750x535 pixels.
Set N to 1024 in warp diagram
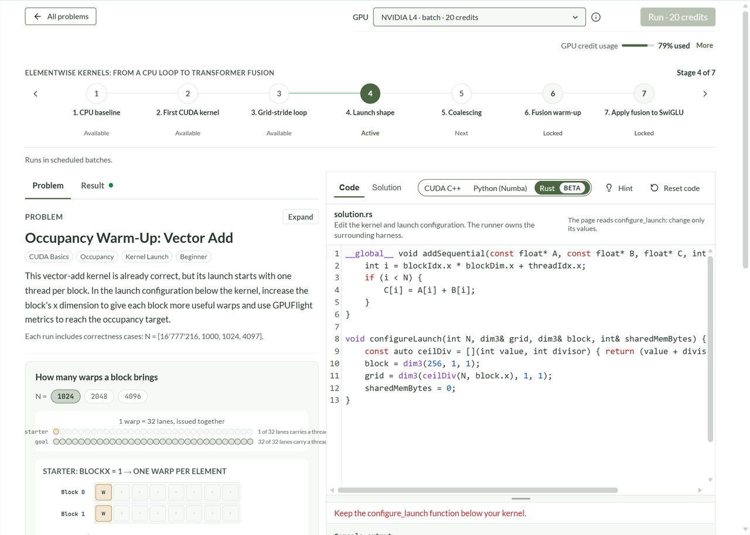(x=66, y=396)
